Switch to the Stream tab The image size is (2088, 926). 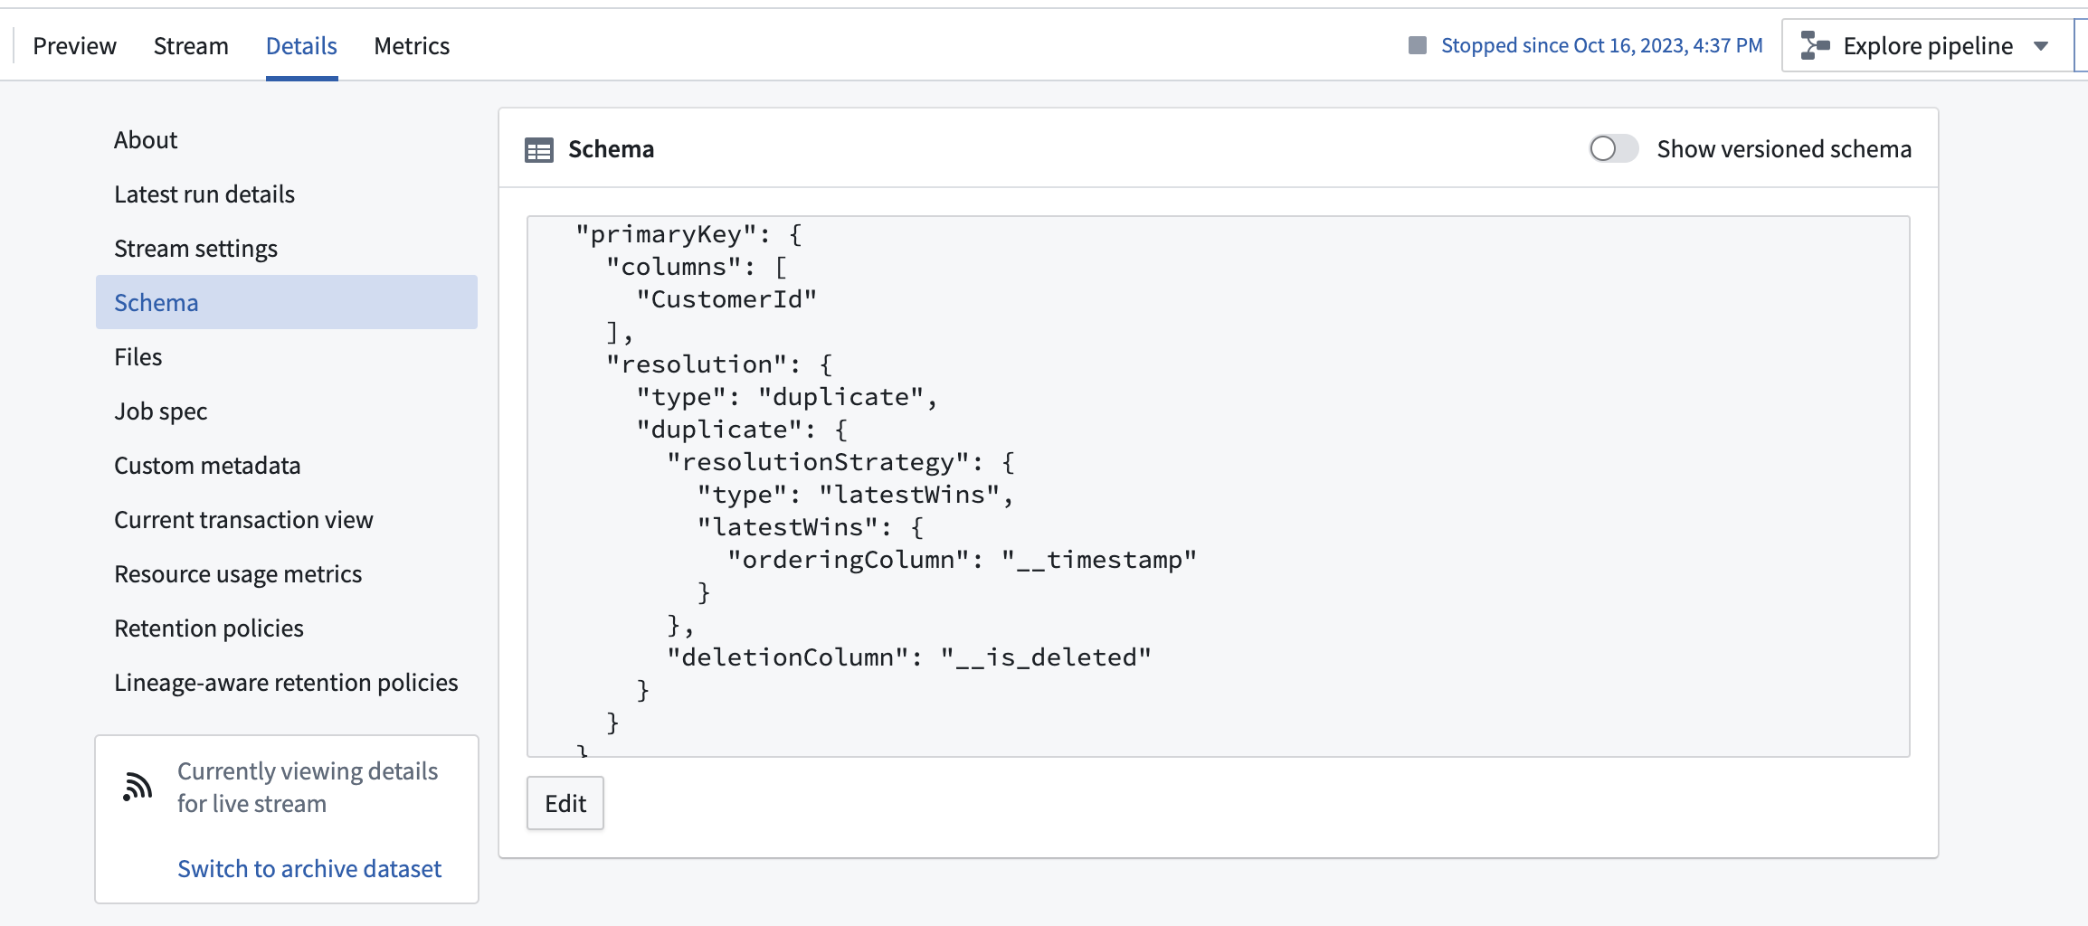(191, 45)
